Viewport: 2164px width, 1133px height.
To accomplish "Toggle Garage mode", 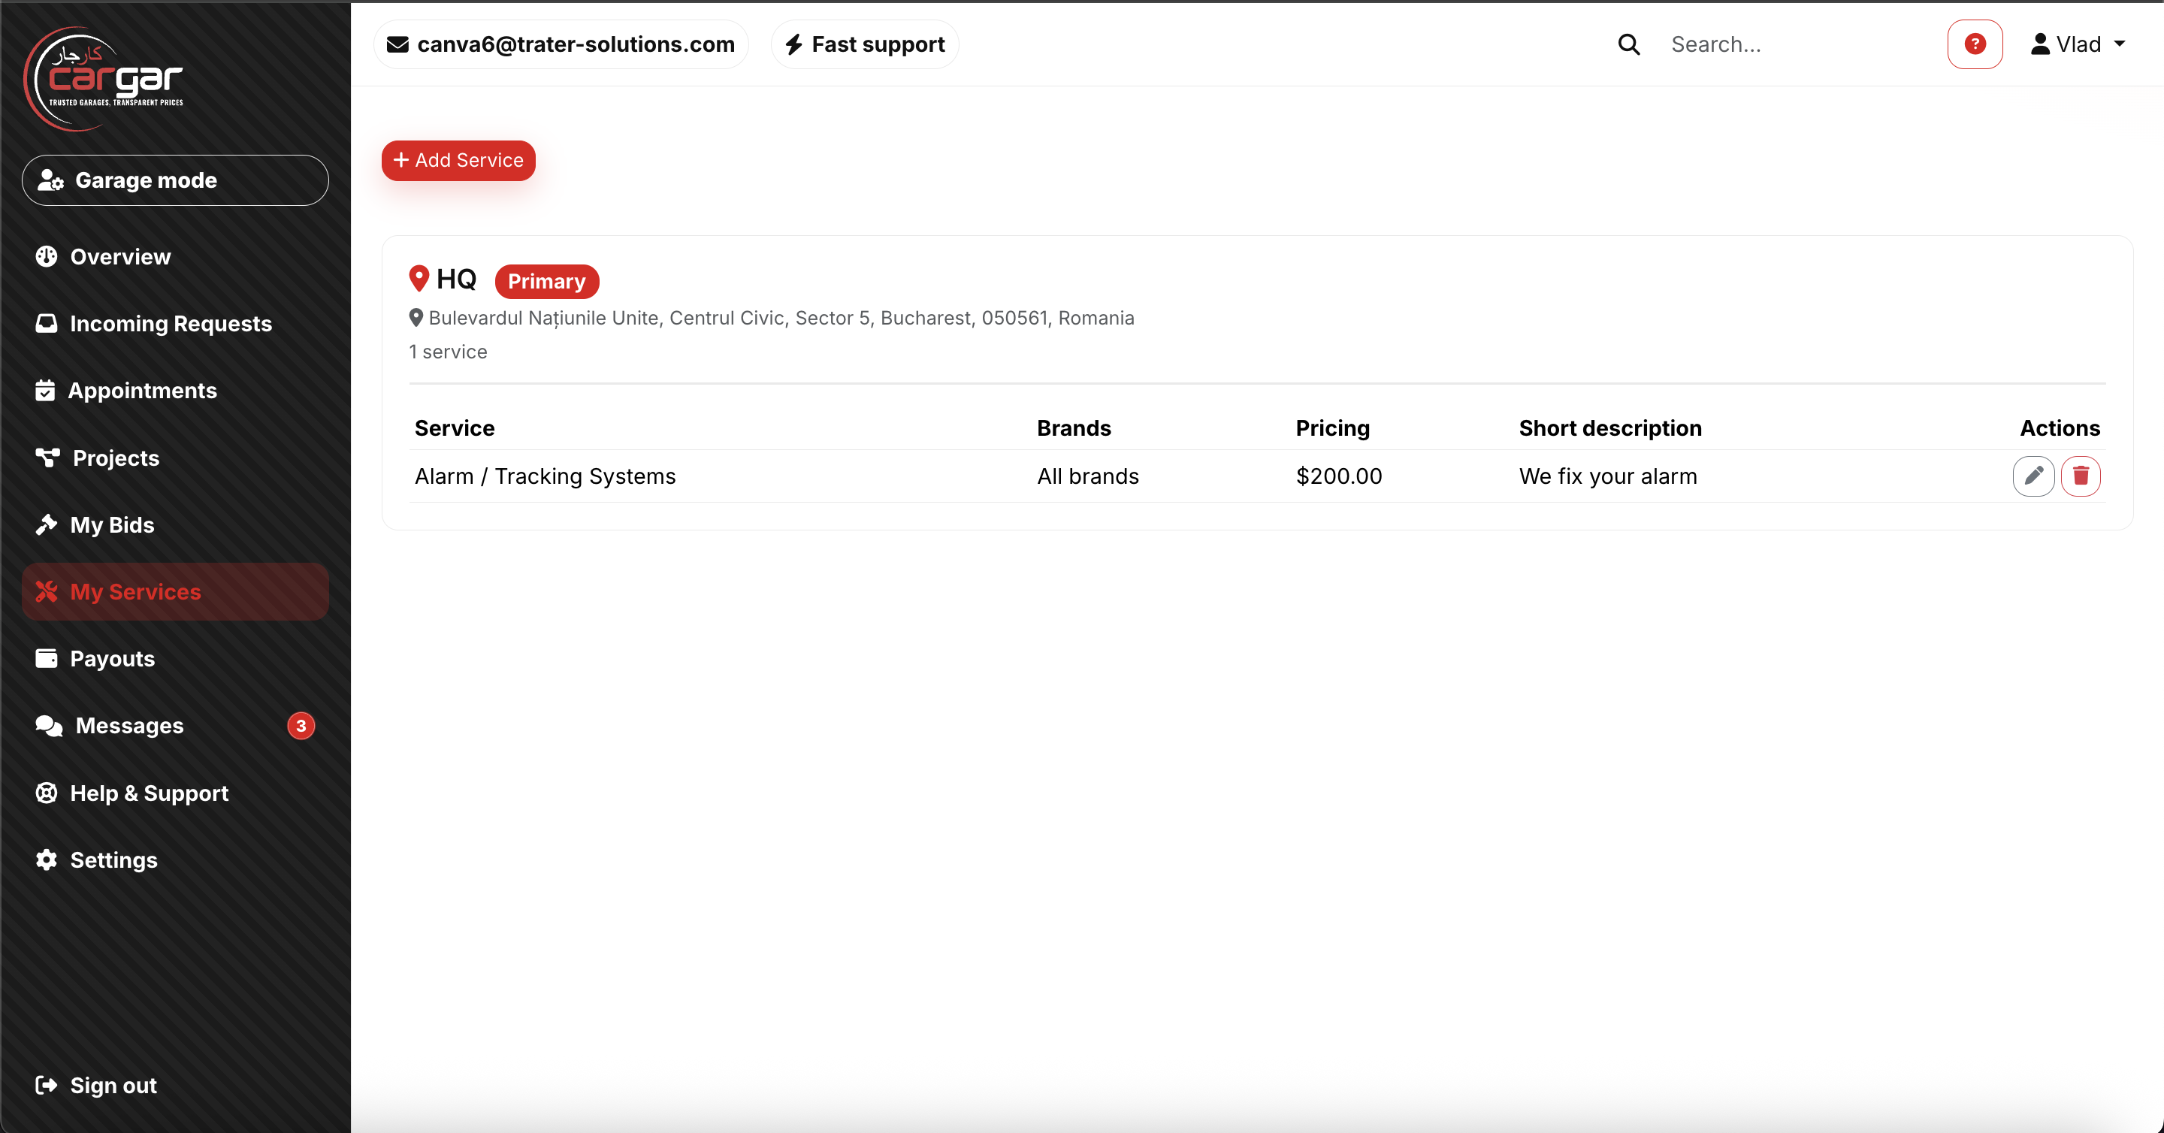I will coord(174,180).
